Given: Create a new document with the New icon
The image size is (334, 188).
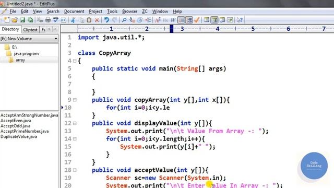Looking at the screenshot, I should coord(7,20).
